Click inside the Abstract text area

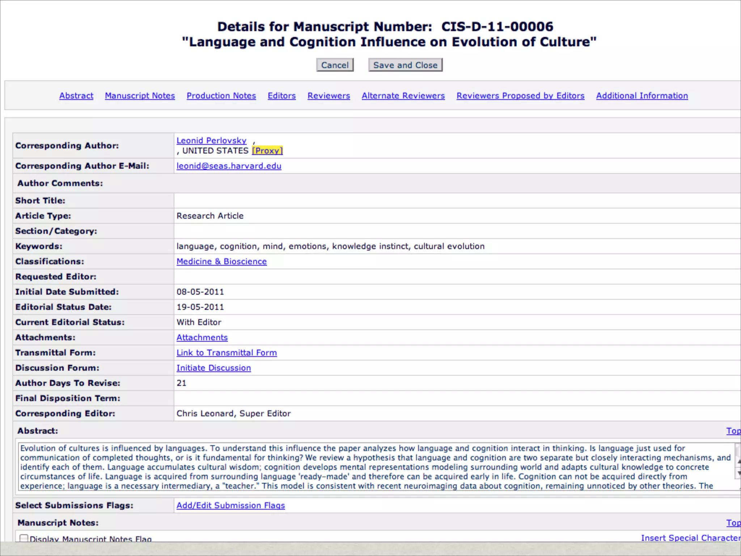coord(376,467)
